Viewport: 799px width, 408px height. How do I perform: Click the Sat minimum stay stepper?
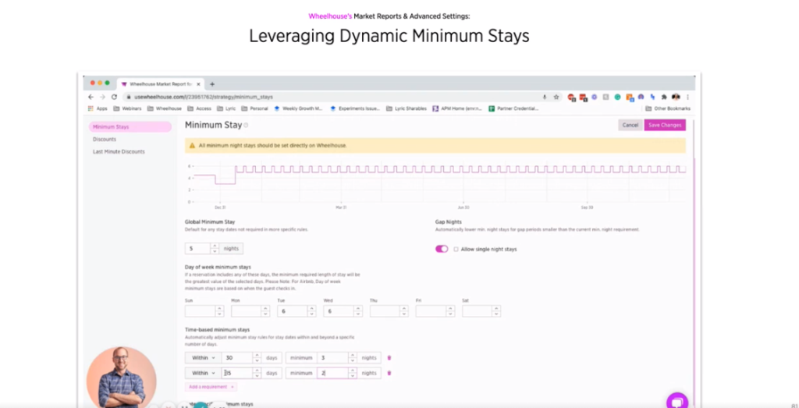(496, 311)
